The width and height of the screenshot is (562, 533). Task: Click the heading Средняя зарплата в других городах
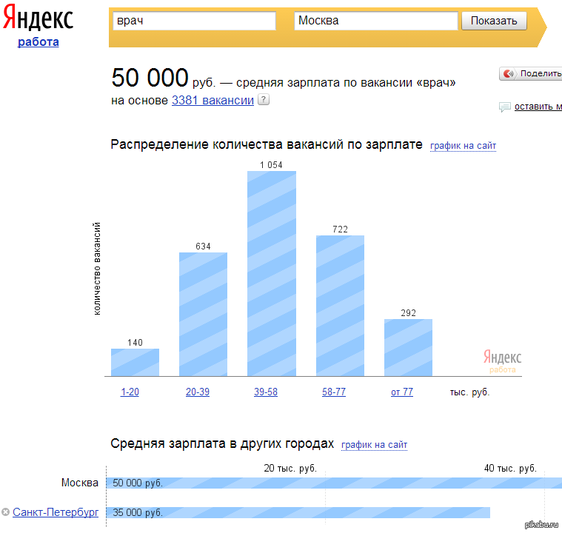coord(222,443)
